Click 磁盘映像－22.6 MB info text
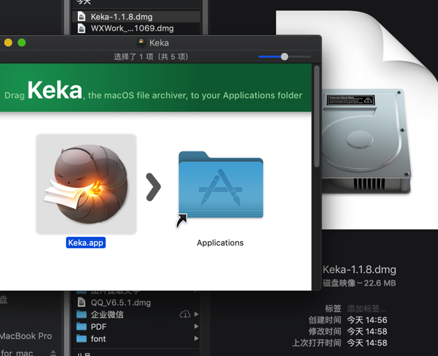Image resolution: width=438 pixels, height=356 pixels. (x=359, y=283)
